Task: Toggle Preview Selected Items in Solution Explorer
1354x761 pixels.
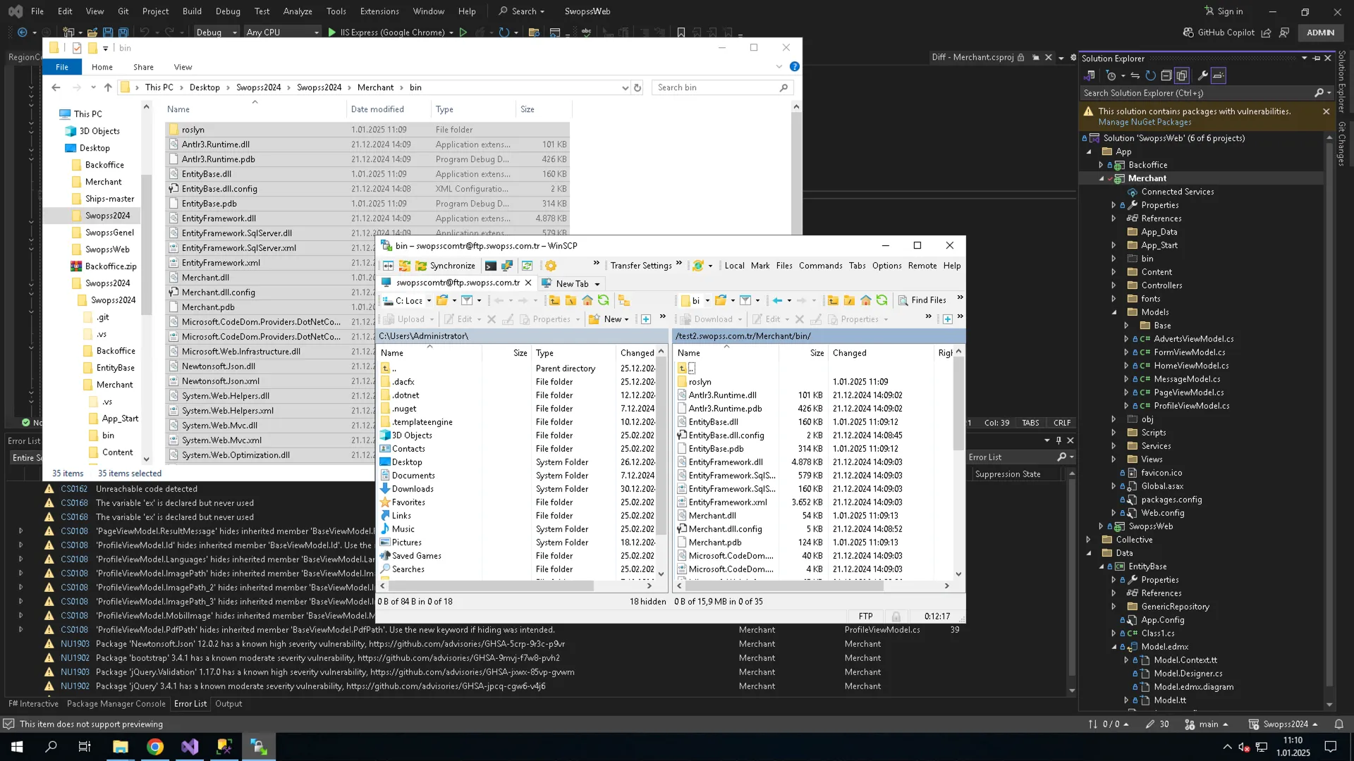Action: point(1219,75)
